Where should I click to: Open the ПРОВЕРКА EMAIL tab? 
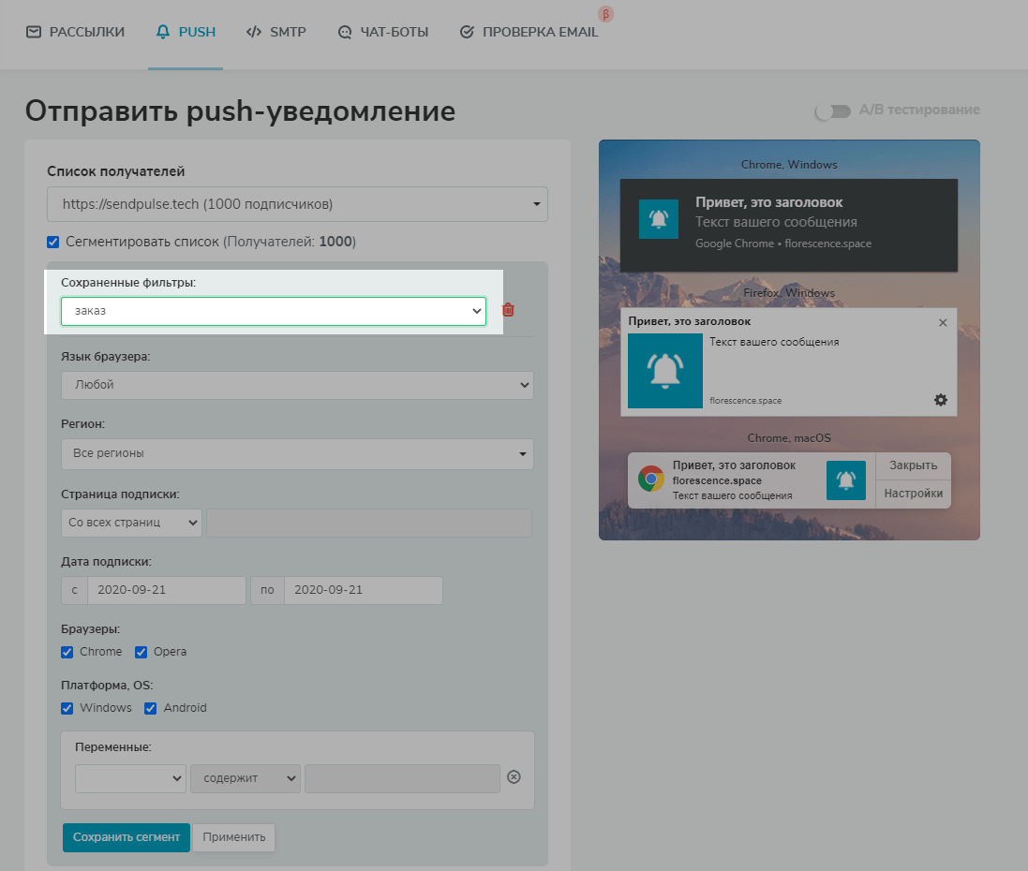click(x=529, y=32)
